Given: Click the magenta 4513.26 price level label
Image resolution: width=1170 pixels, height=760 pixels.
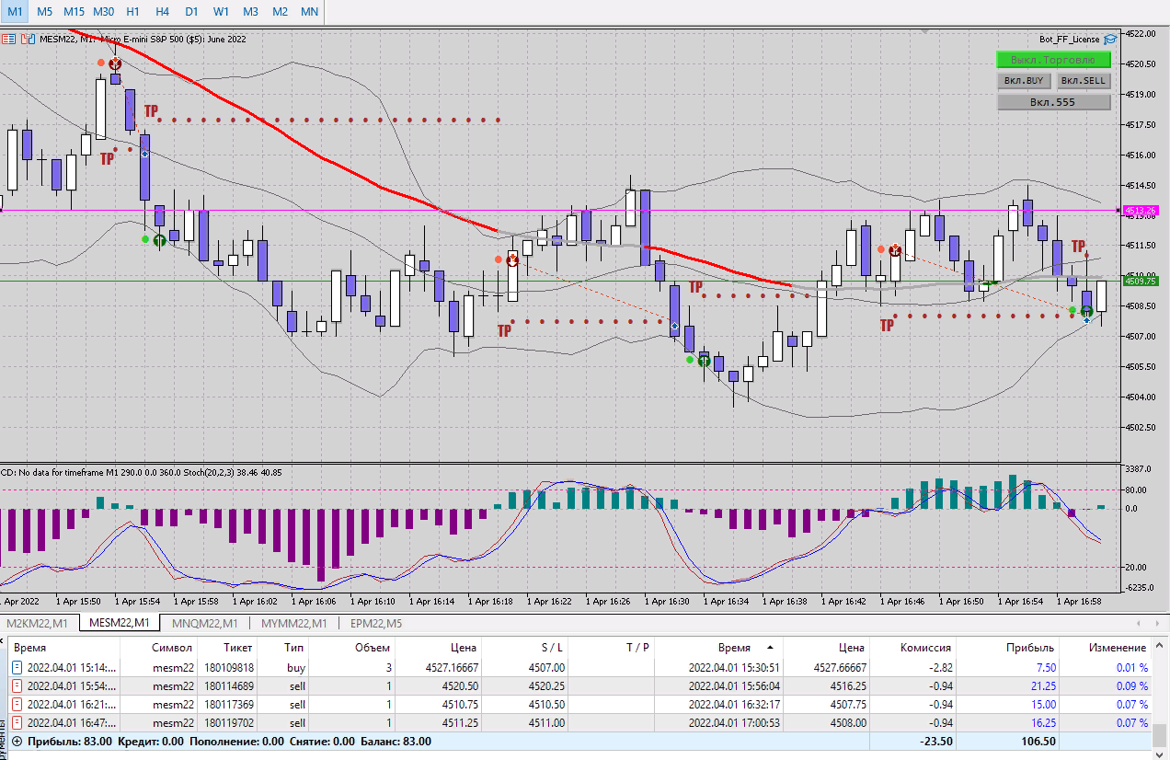Looking at the screenshot, I should 1140,210.
